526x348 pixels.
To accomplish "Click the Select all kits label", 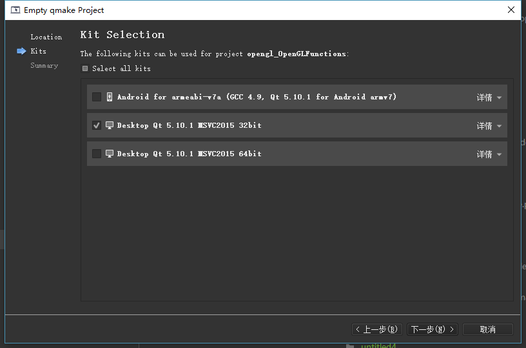I will (x=121, y=68).
